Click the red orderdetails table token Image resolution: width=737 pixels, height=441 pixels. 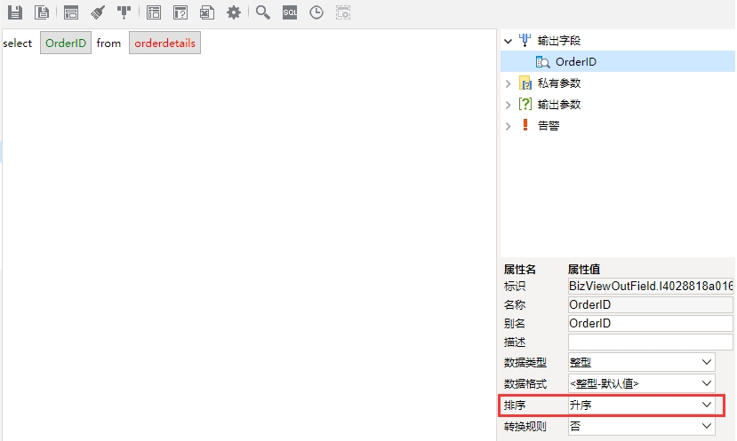pyautogui.click(x=165, y=43)
